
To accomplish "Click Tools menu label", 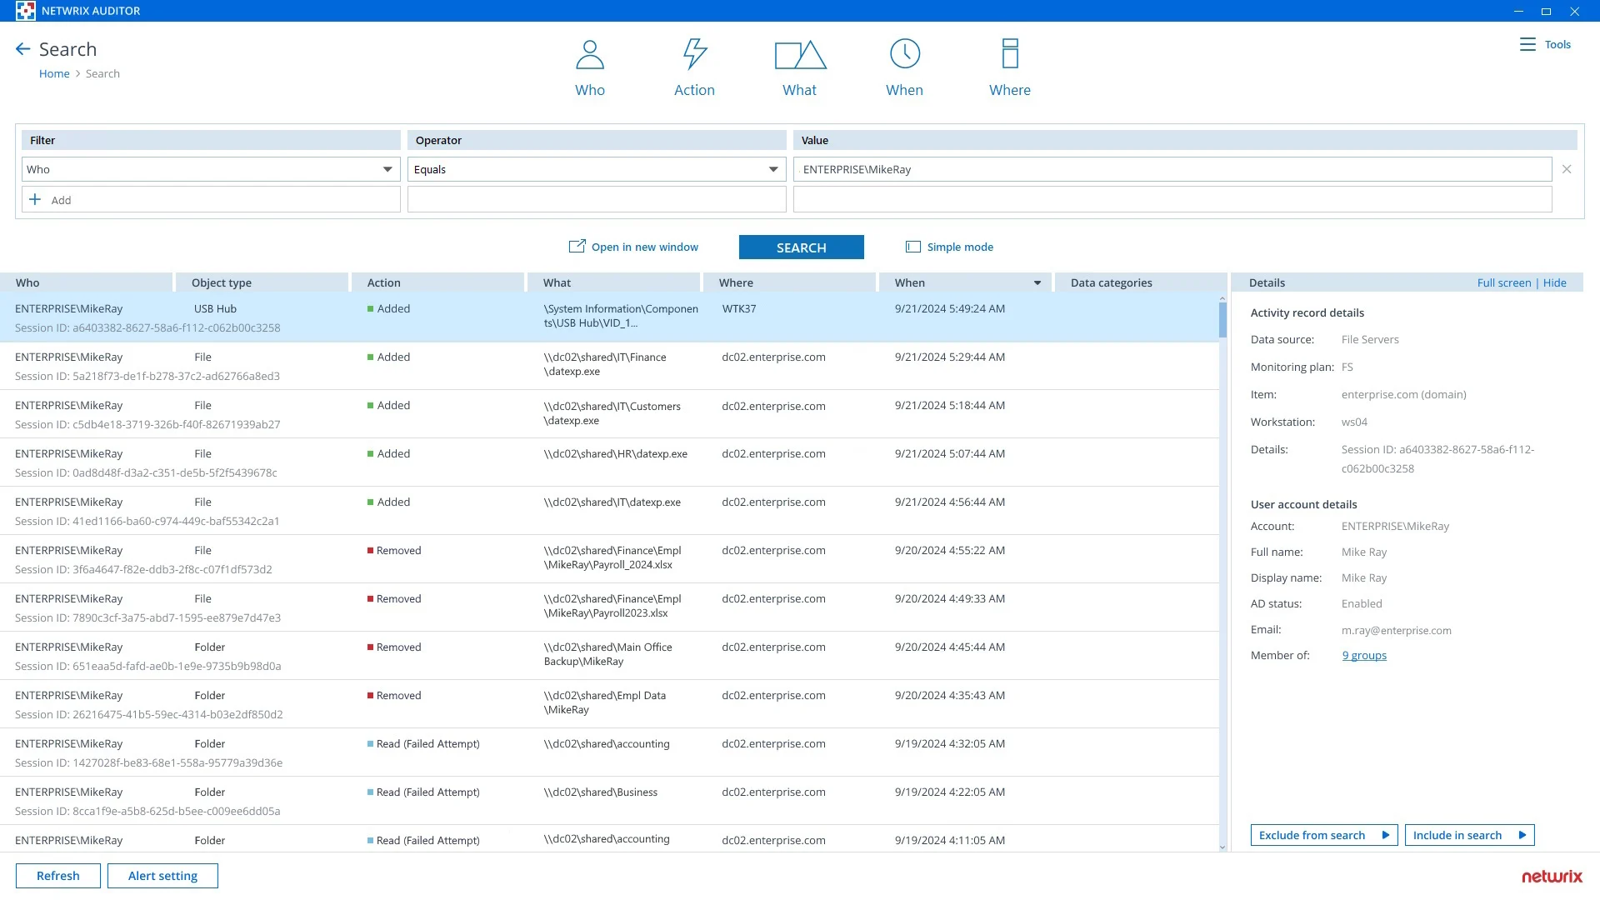I will (1557, 44).
